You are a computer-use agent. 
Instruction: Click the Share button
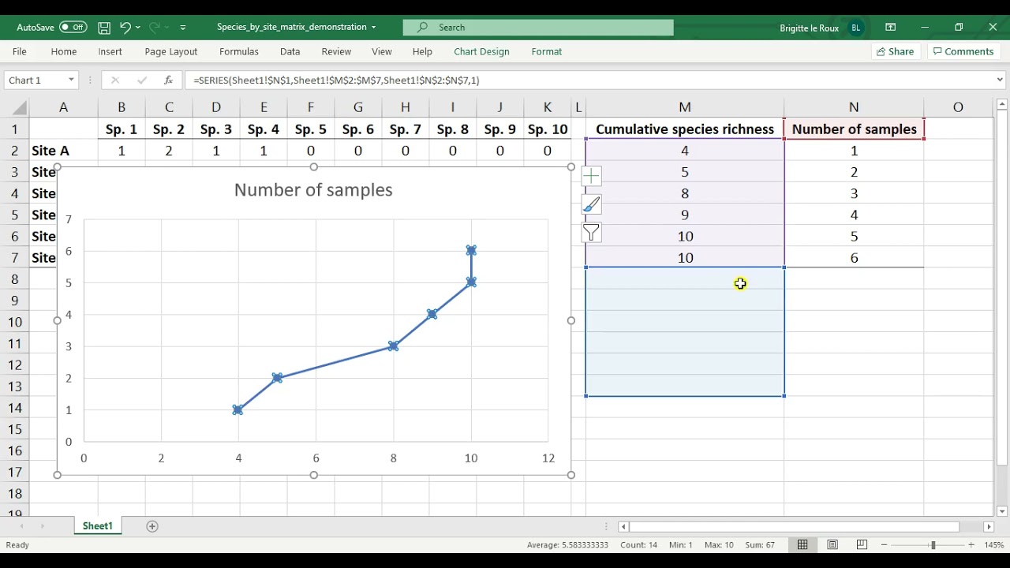(x=896, y=51)
